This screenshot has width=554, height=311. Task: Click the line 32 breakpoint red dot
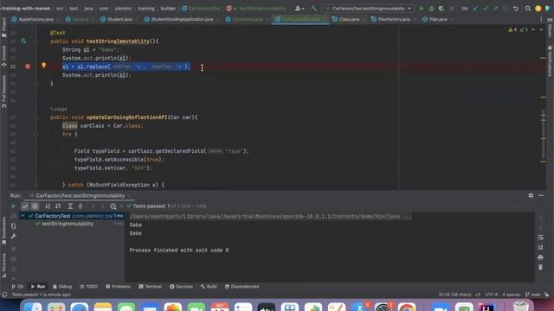coord(28,67)
